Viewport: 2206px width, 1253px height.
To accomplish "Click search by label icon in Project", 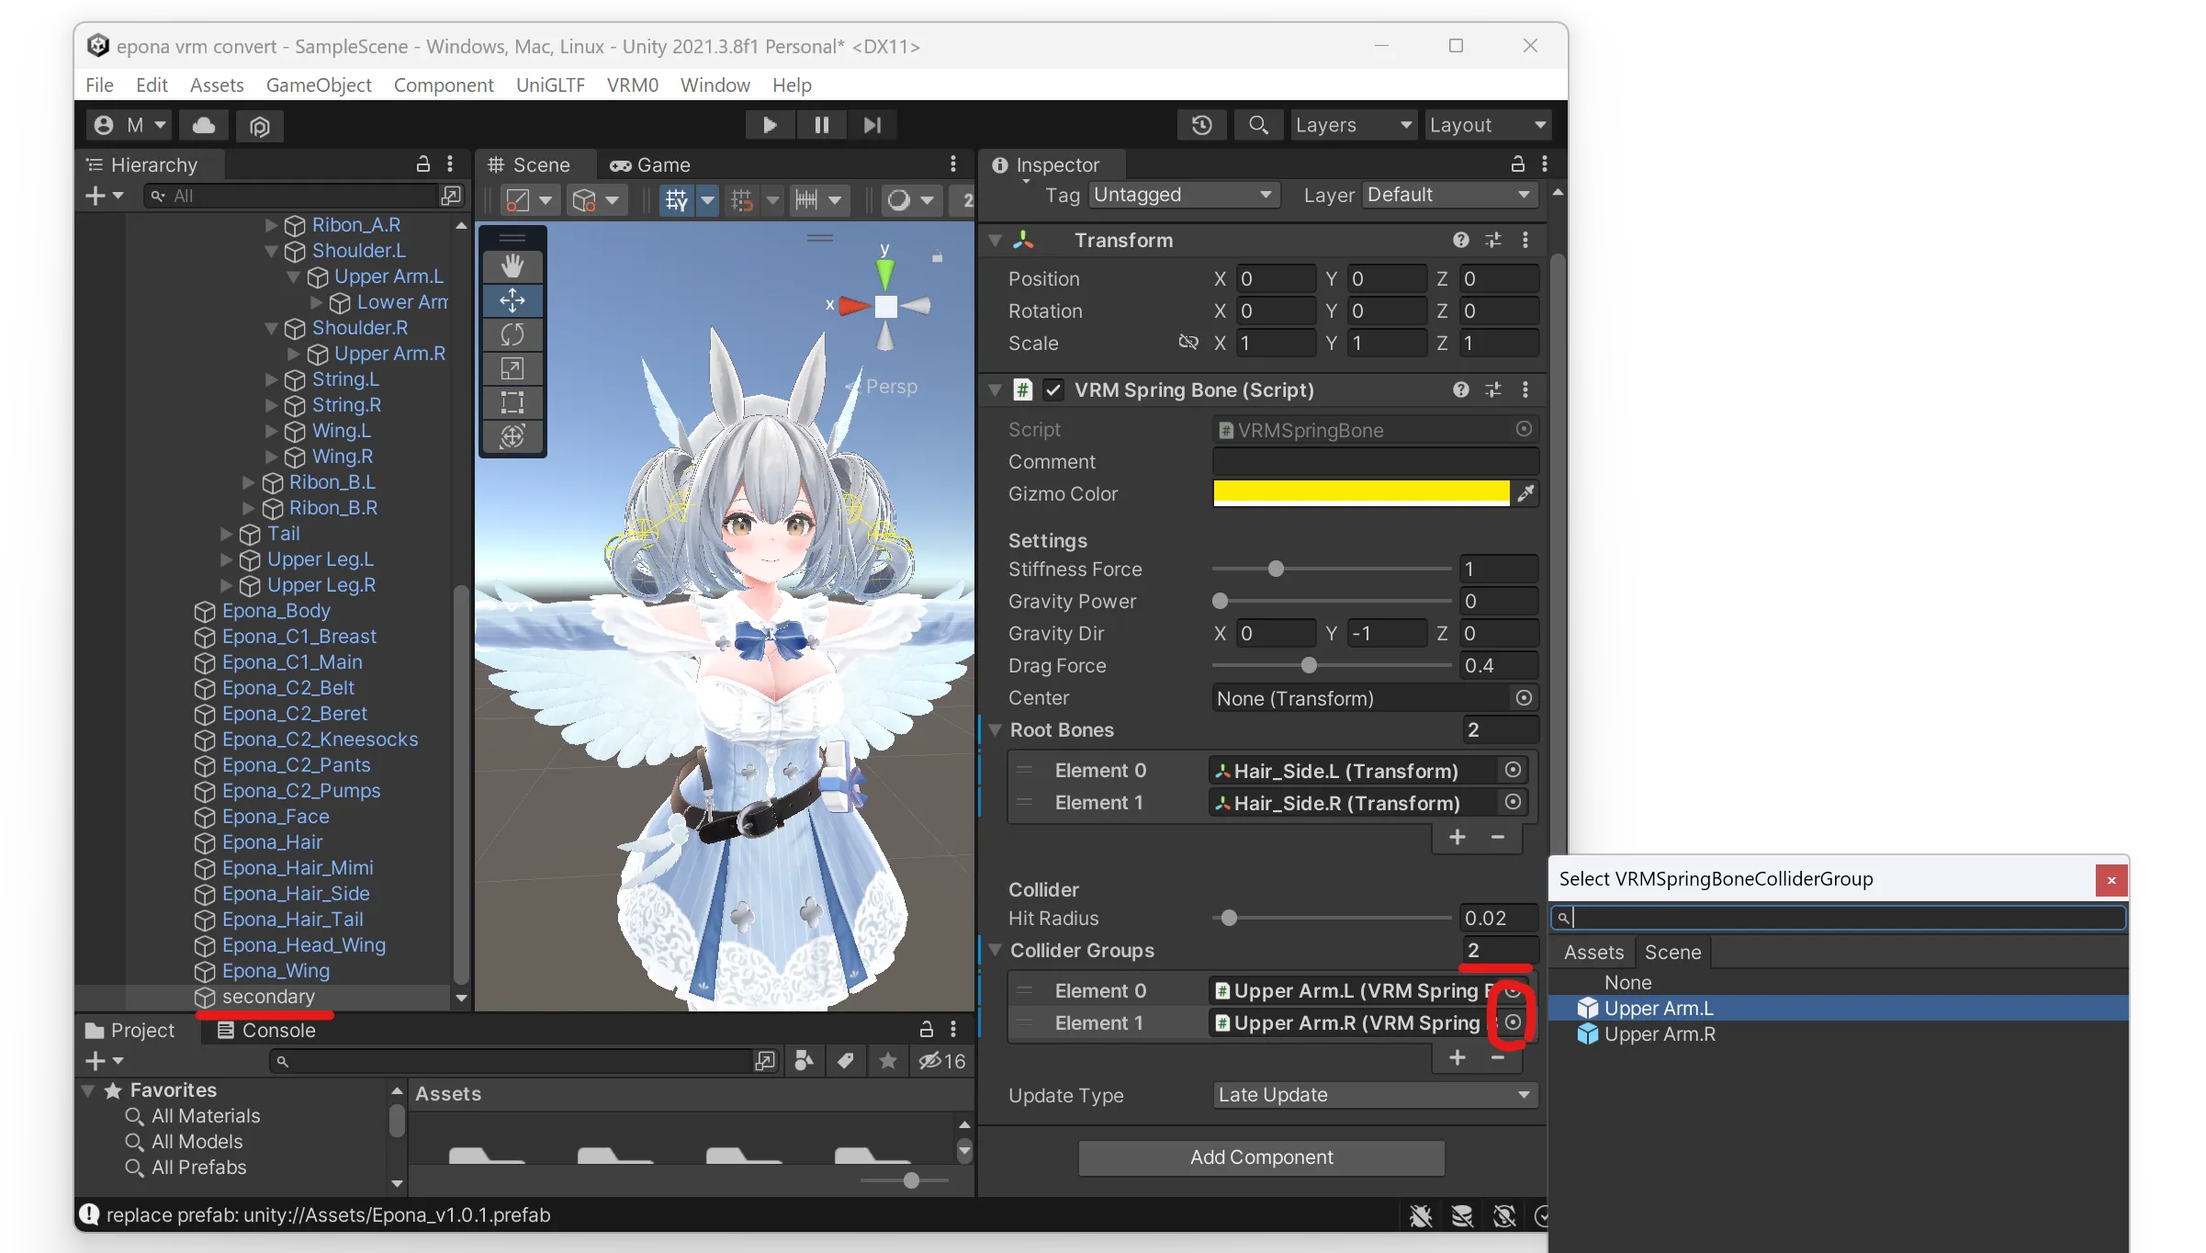I will click(846, 1061).
